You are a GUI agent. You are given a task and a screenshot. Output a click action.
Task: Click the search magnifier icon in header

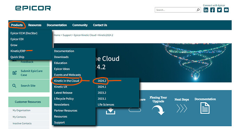pyautogui.click(x=198, y=10)
